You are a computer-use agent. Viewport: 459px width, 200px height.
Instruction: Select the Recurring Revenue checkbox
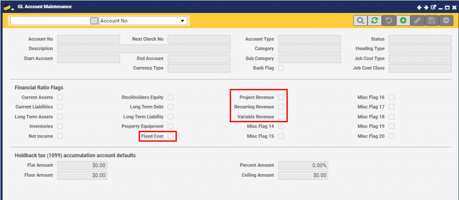[x=281, y=107]
